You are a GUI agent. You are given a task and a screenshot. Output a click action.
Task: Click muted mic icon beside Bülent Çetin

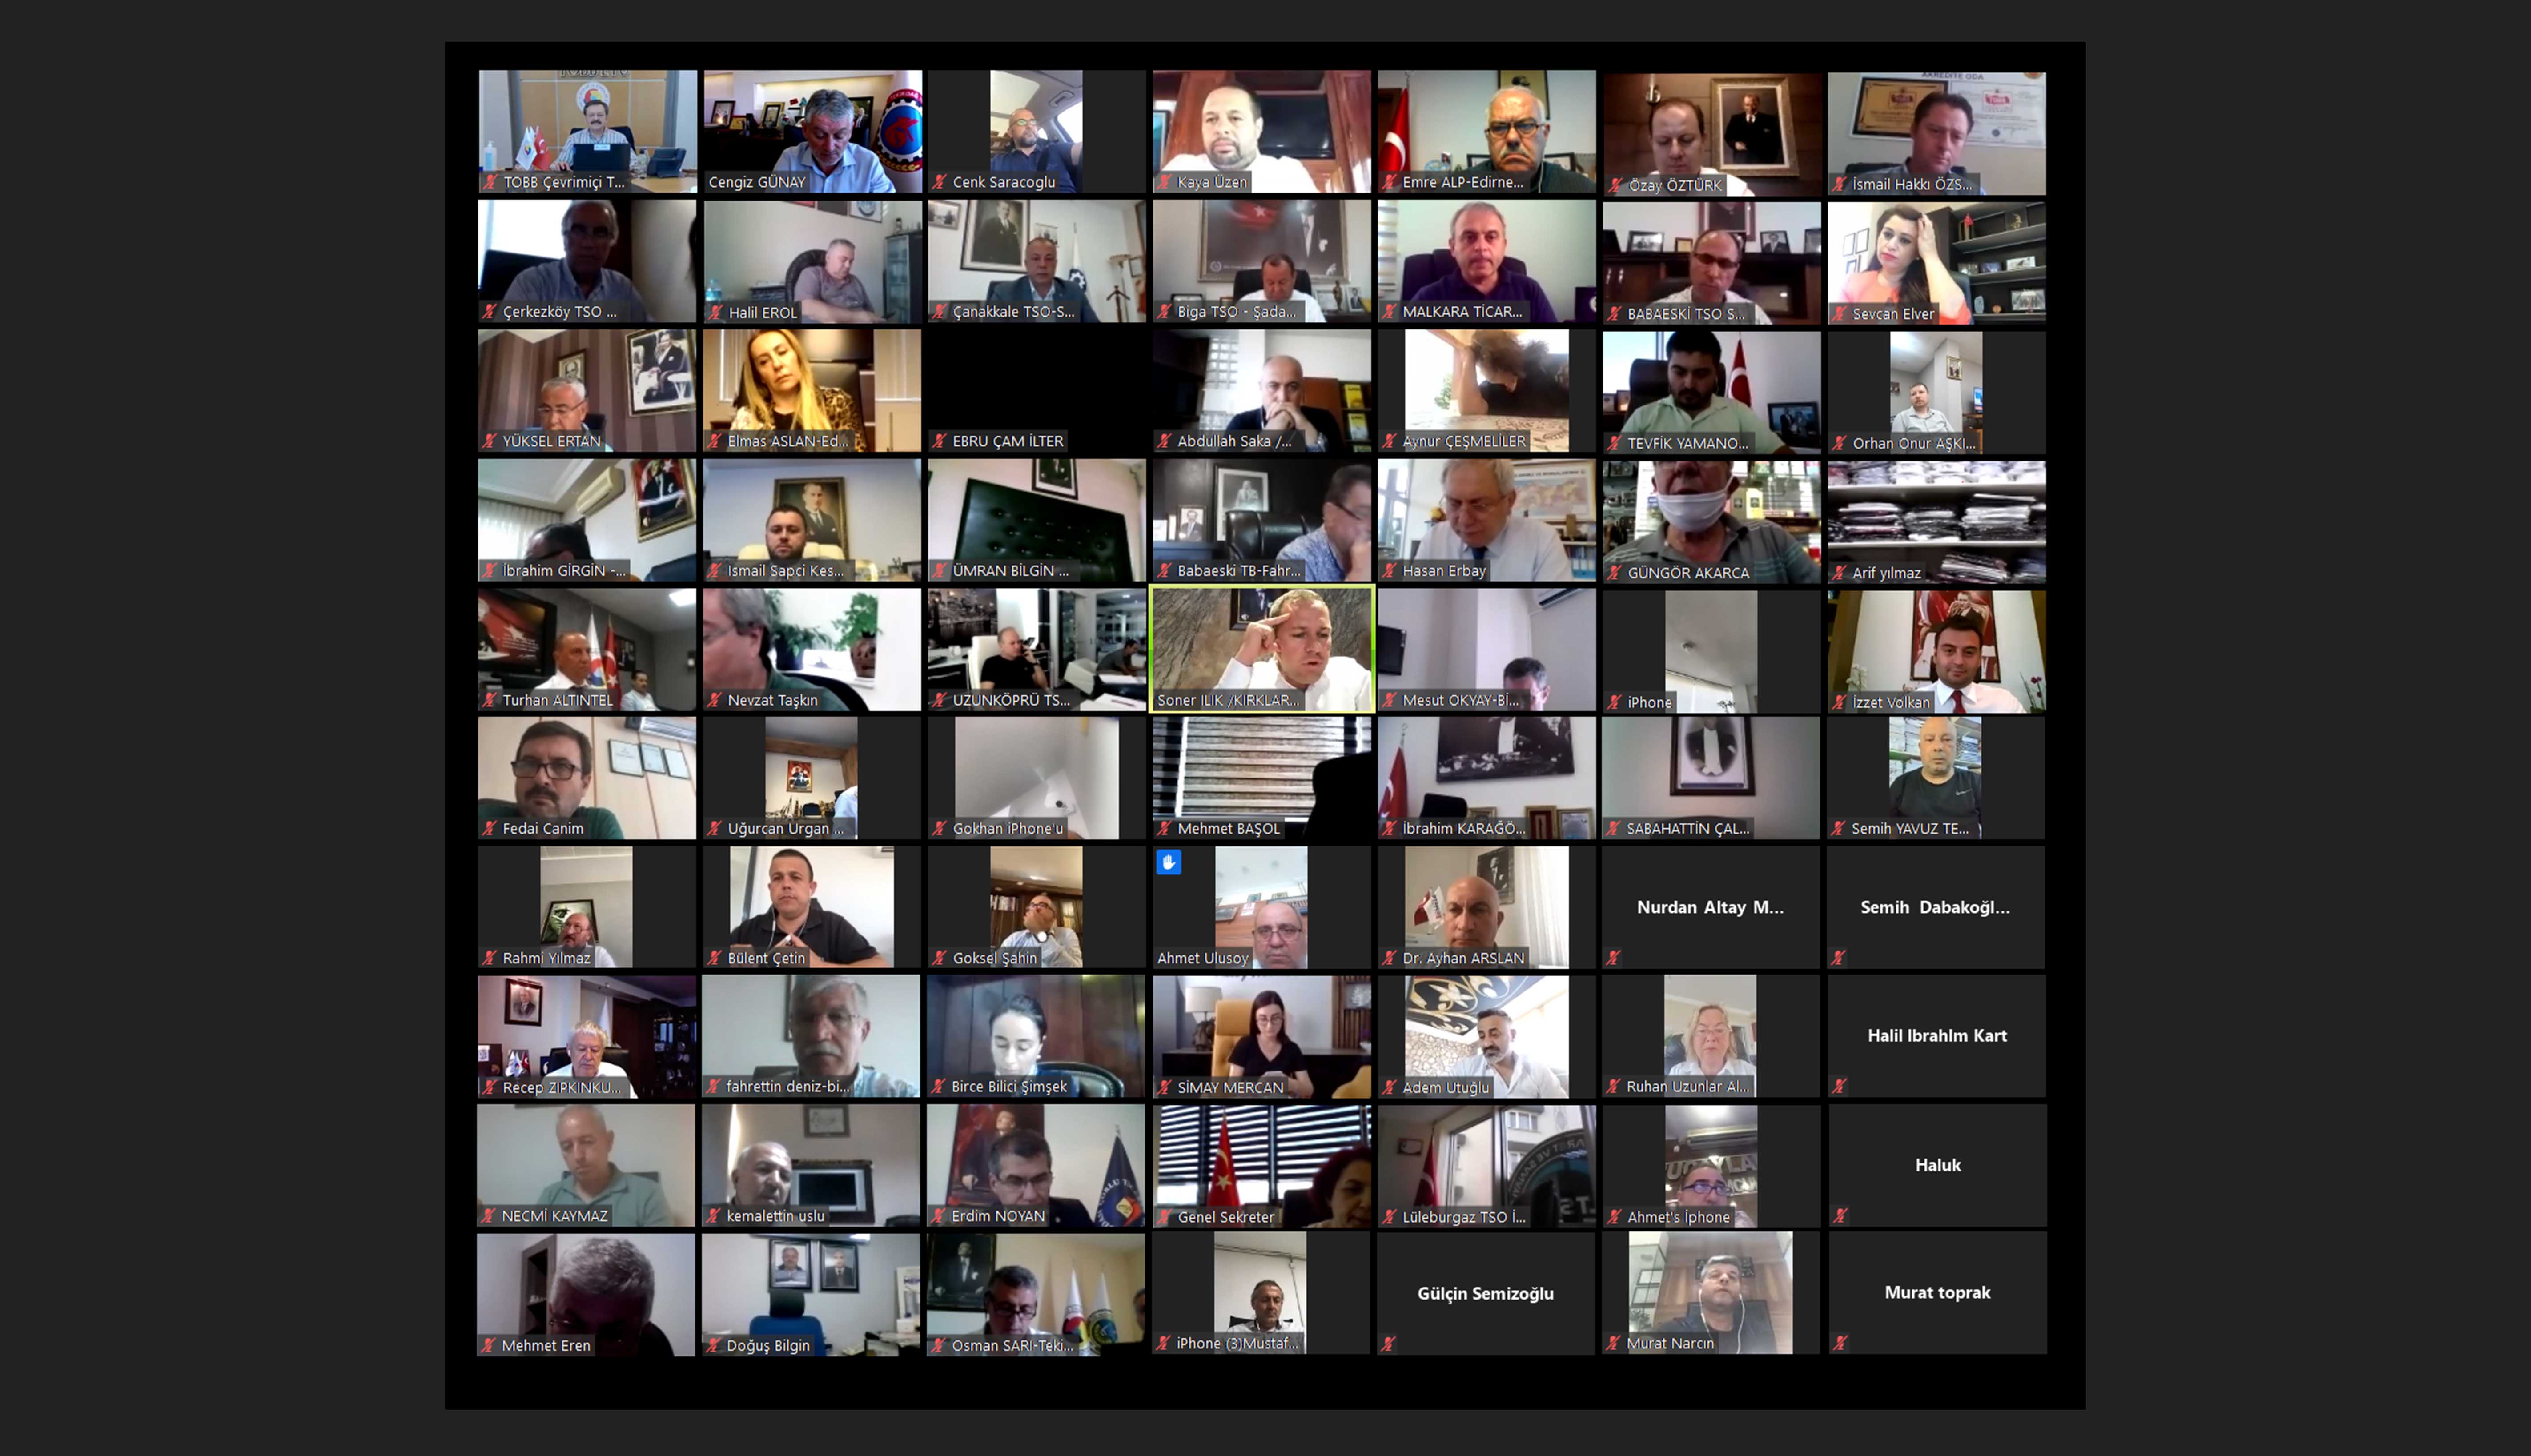(715, 958)
